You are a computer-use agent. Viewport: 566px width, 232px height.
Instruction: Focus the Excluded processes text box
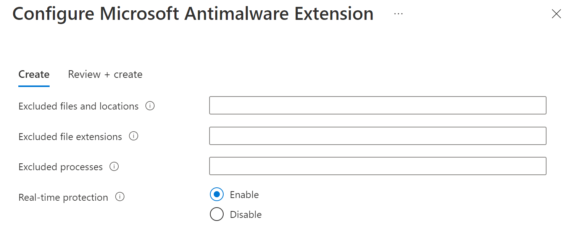(377, 166)
